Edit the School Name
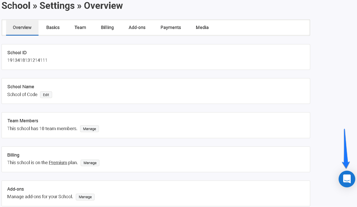Screen dimensions: 357x207 [46, 95]
